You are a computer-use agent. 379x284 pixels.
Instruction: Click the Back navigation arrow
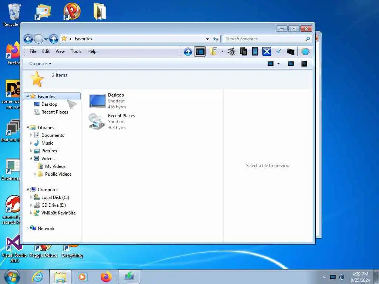(x=28, y=39)
